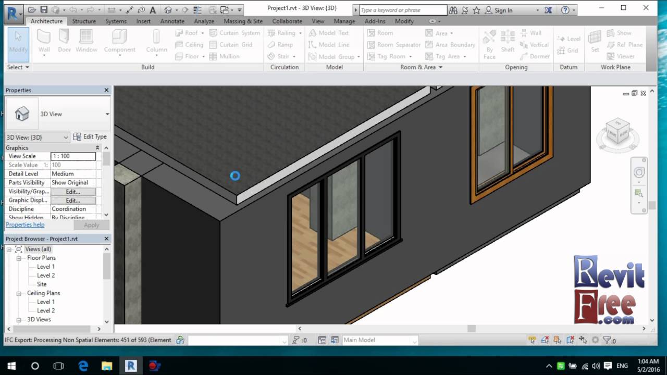
Task: Toggle Select Links icon in status bar
Action: (532, 340)
